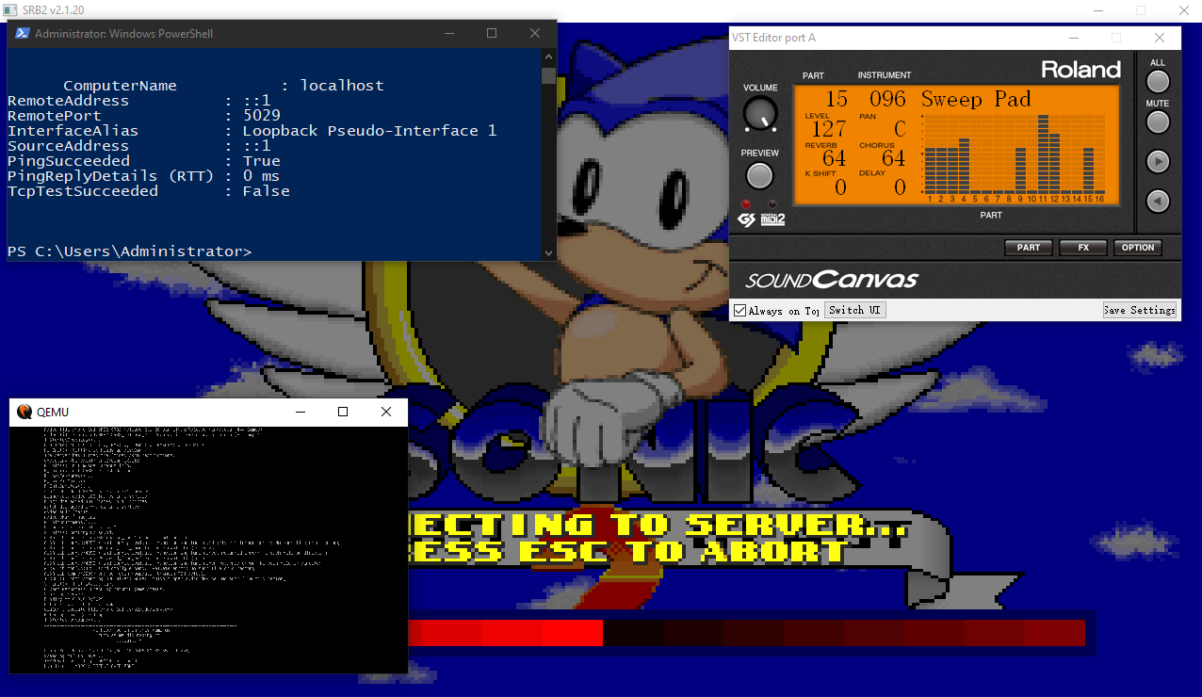Click part number value 15
1202x697 pixels.
pyautogui.click(x=837, y=99)
